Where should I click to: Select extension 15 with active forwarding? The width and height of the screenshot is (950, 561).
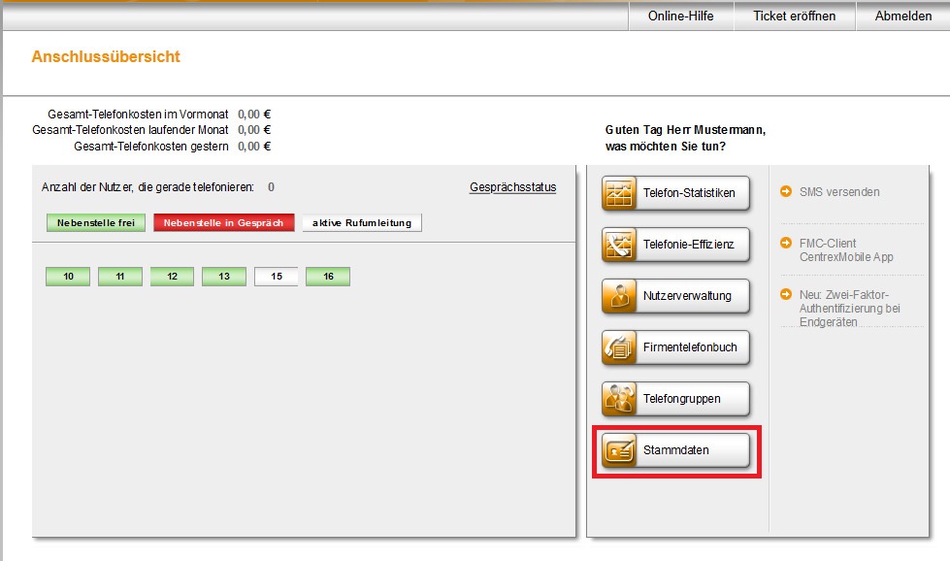[277, 277]
